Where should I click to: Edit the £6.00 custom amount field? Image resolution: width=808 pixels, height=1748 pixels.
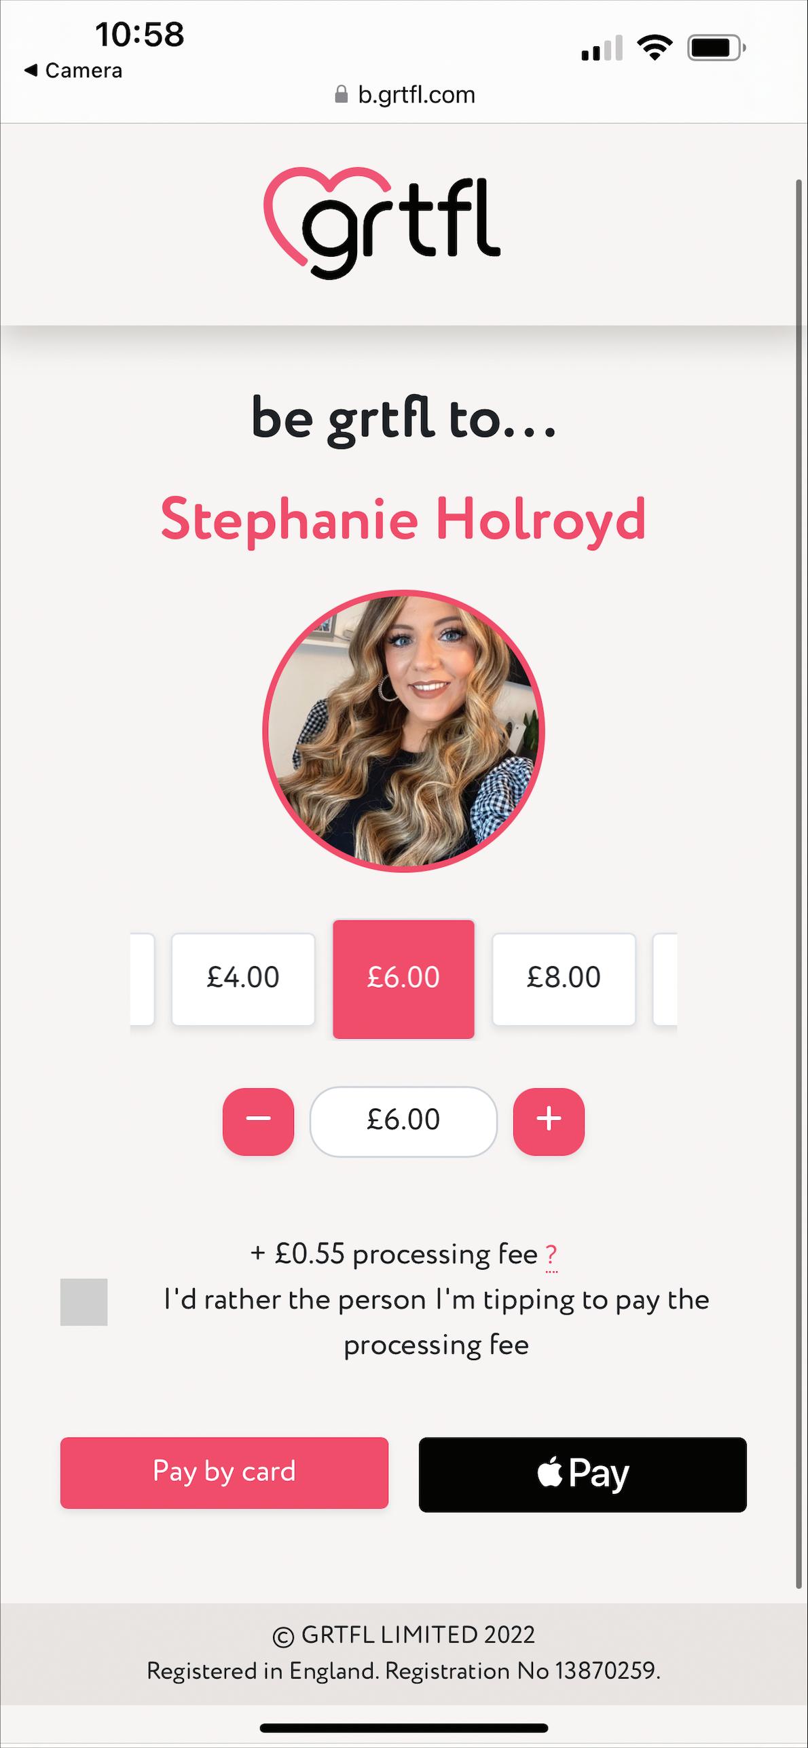tap(403, 1121)
